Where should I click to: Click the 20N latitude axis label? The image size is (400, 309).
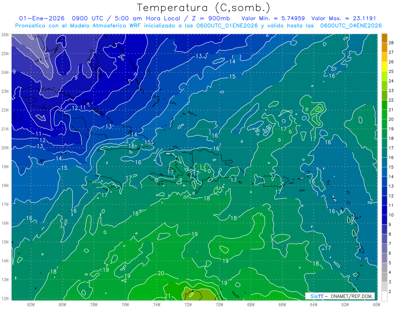(5, 148)
